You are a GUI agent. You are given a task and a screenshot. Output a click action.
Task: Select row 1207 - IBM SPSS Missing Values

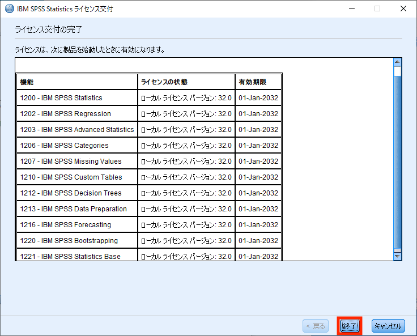[x=149, y=161]
